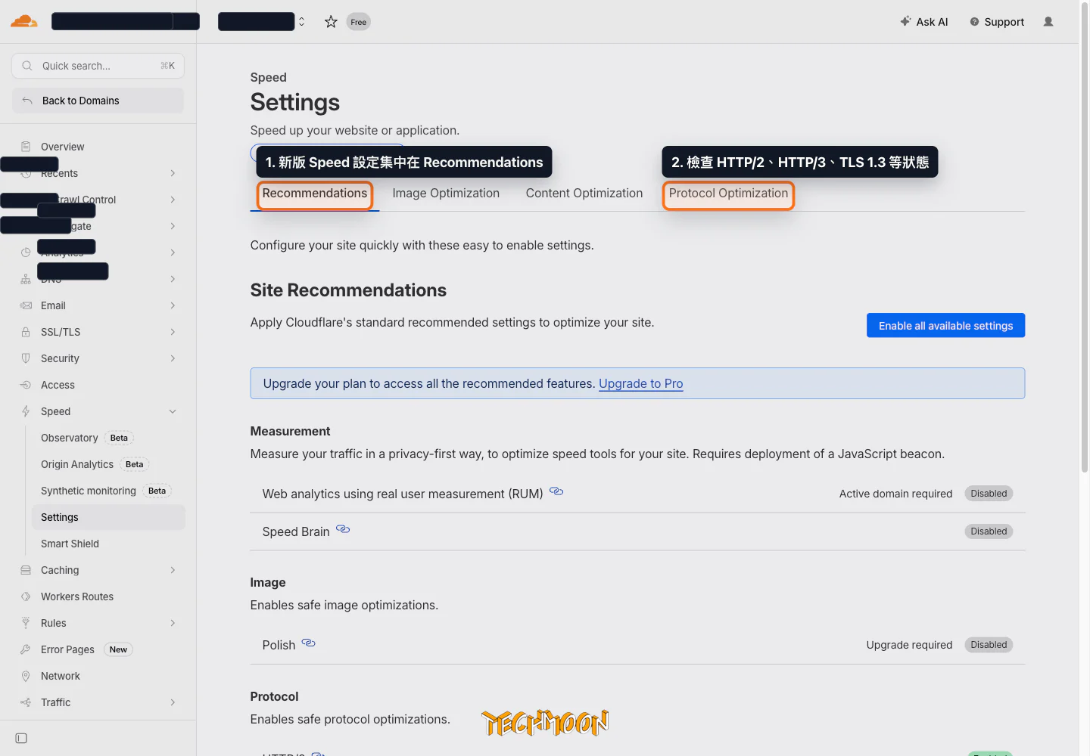The height and width of the screenshot is (756, 1090).
Task: Click the Free plan badge
Action: click(358, 22)
